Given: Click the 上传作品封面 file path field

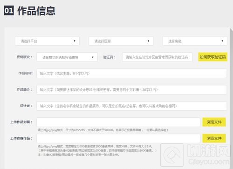Looking at the screenshot, I should pyautogui.click(x=118, y=122).
